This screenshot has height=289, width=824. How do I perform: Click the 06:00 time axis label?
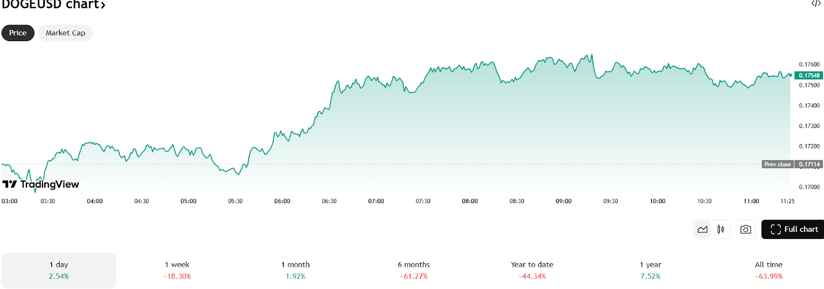click(282, 201)
